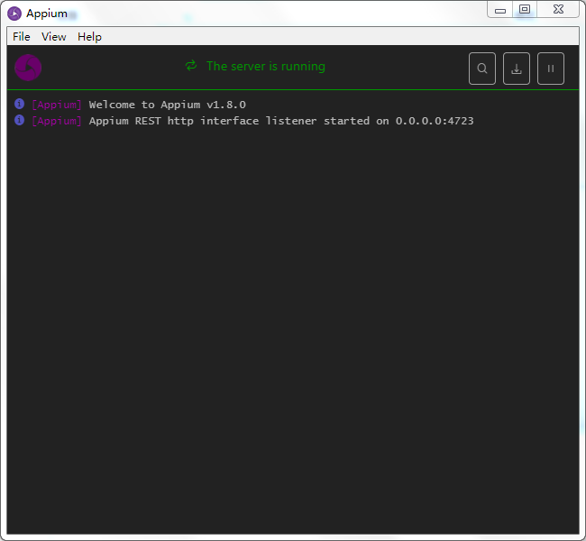Maximize the Appium window
This screenshot has height=541, width=586.
(x=525, y=9)
